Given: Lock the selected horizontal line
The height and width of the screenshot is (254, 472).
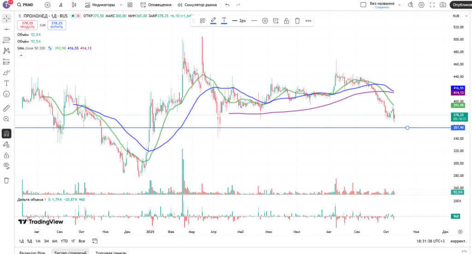Looking at the screenshot, I should coord(287,21).
